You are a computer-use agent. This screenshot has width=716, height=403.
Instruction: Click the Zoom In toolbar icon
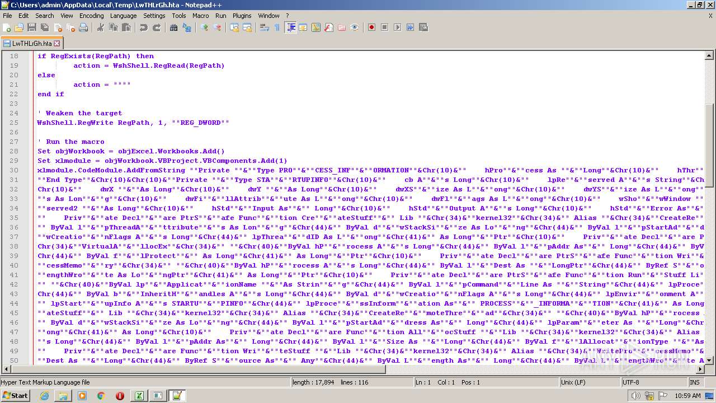point(204,27)
